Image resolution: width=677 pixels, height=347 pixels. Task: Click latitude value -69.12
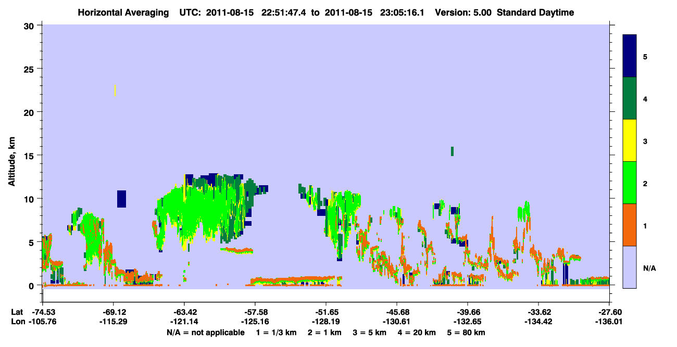click(114, 312)
